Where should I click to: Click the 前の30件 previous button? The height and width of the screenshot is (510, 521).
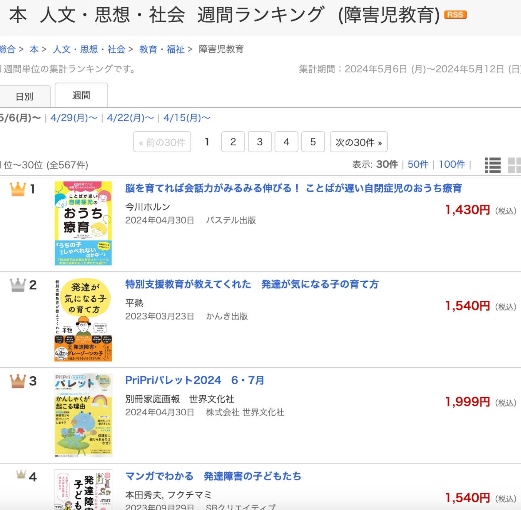pyautogui.click(x=162, y=142)
